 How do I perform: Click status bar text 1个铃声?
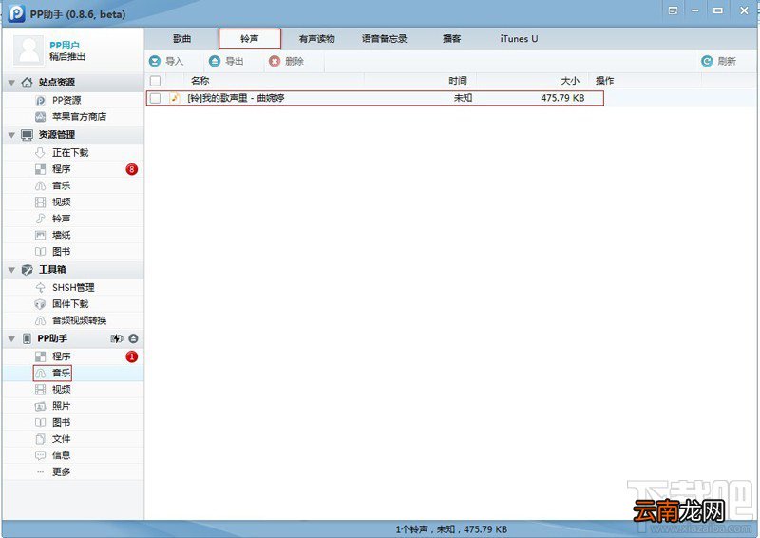(411, 529)
